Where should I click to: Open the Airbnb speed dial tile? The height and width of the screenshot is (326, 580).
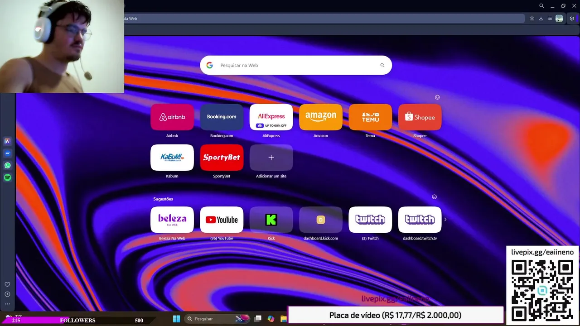pyautogui.click(x=172, y=117)
